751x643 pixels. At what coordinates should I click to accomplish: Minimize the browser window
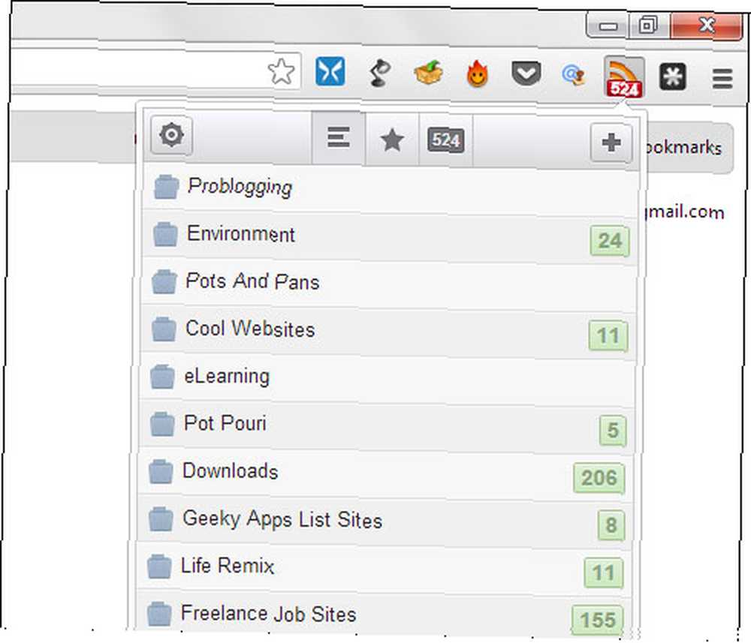608,26
